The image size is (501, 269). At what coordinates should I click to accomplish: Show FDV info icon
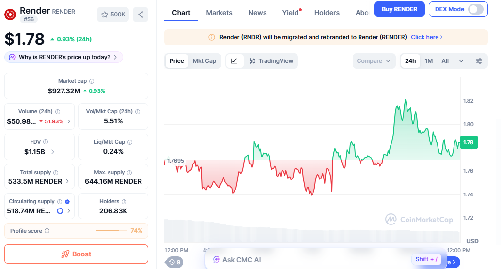coord(46,142)
